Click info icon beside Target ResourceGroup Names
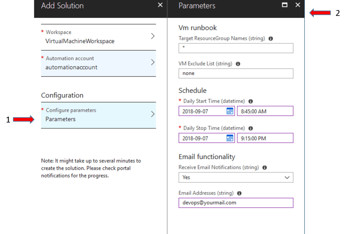Viewport: 346px width, 234px height. click(270, 38)
